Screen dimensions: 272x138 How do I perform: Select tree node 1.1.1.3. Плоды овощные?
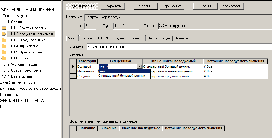[27, 40]
